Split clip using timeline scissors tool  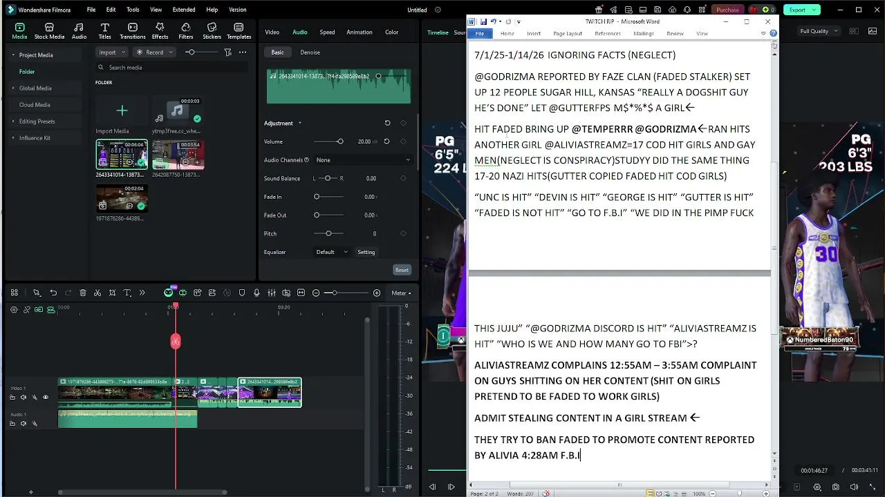click(97, 293)
